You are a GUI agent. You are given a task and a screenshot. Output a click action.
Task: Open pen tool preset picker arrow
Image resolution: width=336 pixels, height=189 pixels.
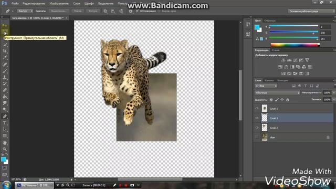(x=13, y=11)
